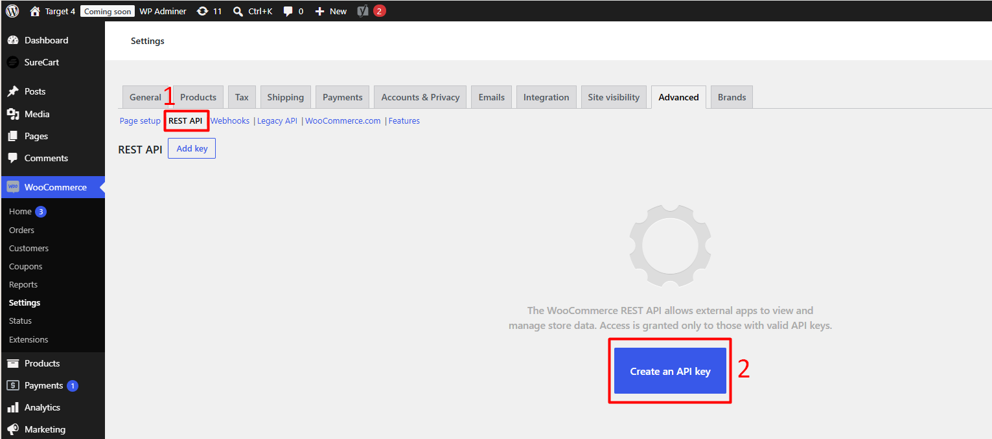Click the Dashboard gauge icon
992x439 pixels.
click(x=12, y=40)
